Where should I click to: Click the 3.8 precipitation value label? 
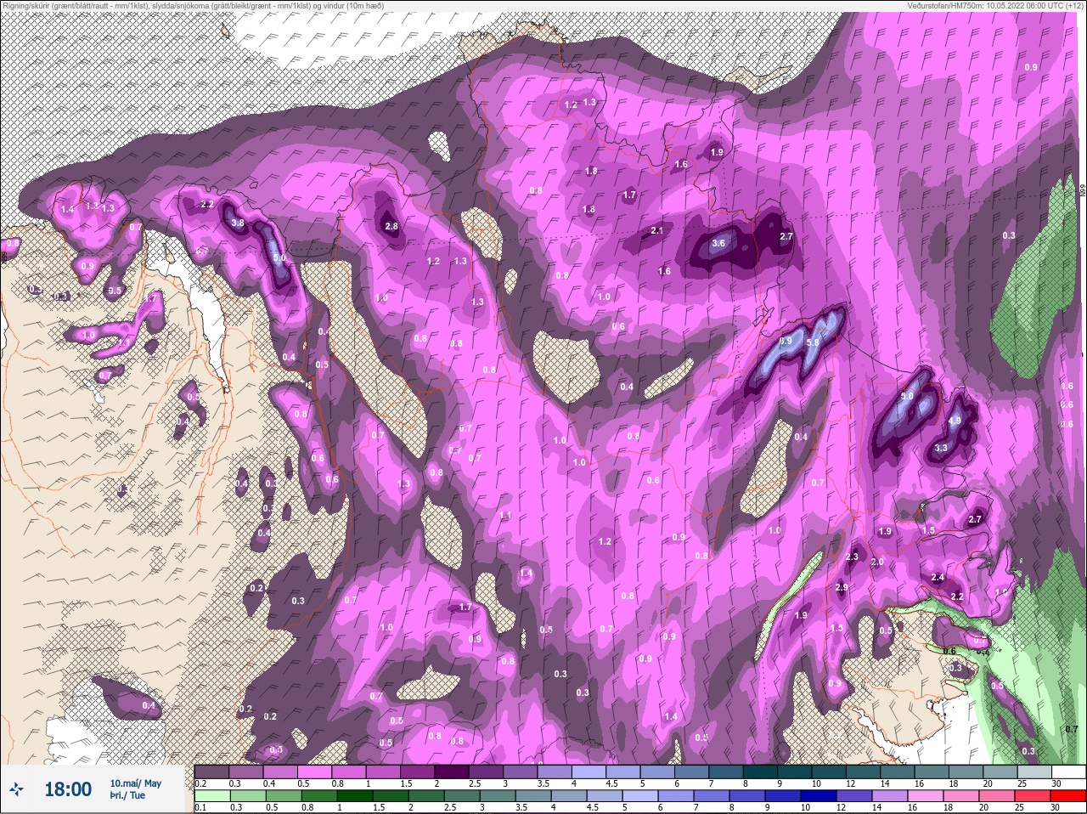pyautogui.click(x=238, y=223)
